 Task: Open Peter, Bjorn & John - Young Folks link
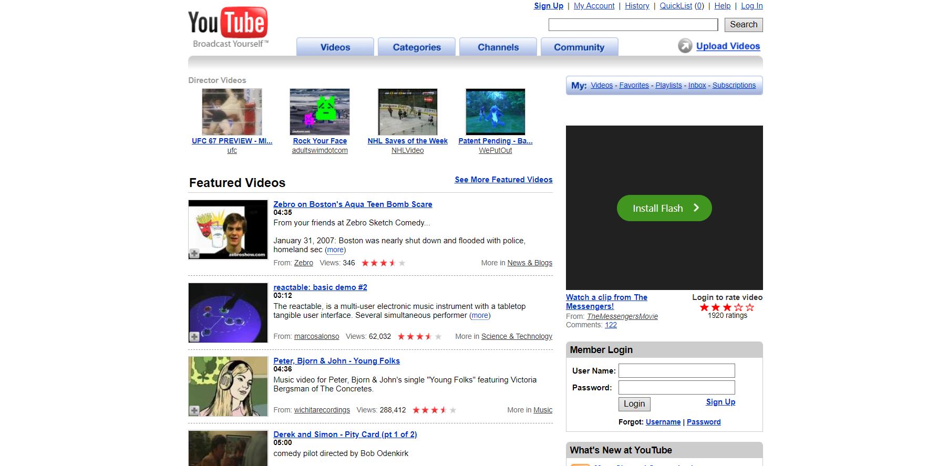point(336,361)
